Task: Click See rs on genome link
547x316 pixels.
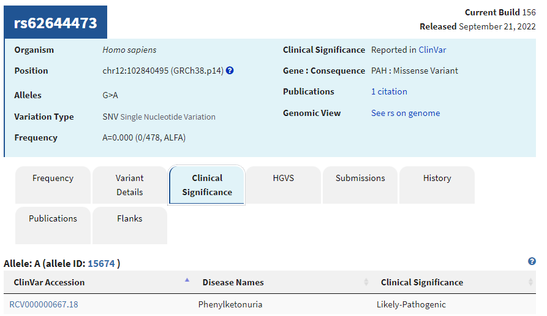Action: coord(406,114)
